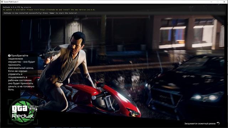Click the 'Приобретайте недвижимое имущество' tip text

click(x=21, y=73)
